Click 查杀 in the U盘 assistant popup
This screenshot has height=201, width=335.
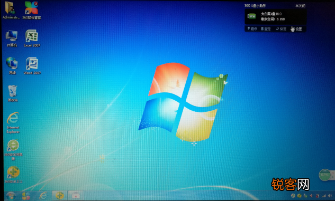point(252,28)
